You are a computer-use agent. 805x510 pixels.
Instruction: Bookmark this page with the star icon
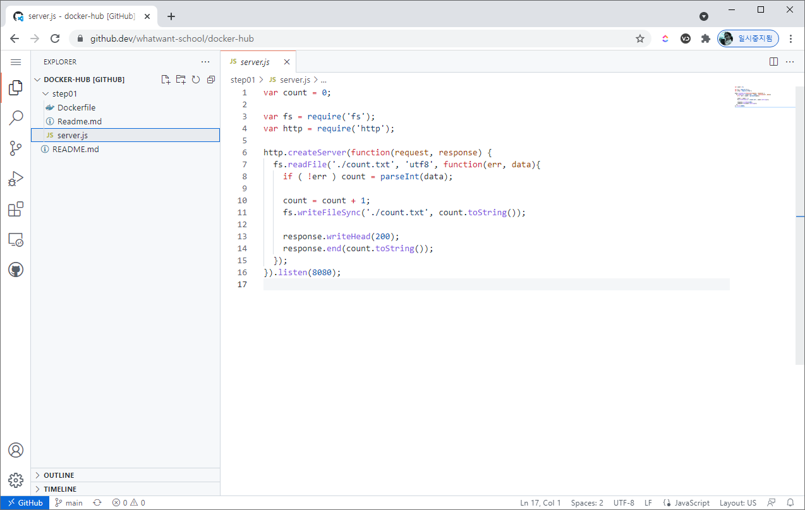(x=640, y=39)
